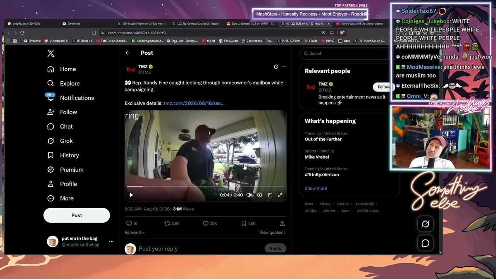This screenshot has height=279, width=496.
Task: Bookmark this page in the address bar
Action: 94,33
